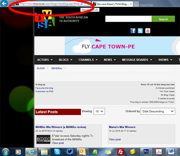This screenshot has height=156, width=180.
Task: Open the Date Descending order dropdown
Action: point(158,111)
